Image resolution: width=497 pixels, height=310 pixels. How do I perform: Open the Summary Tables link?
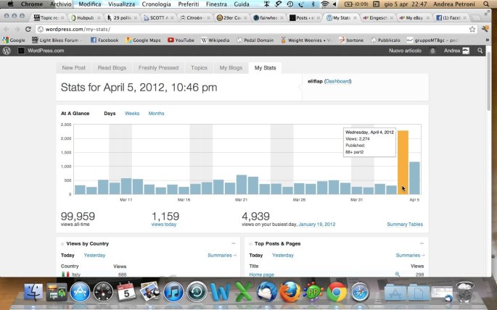pyautogui.click(x=405, y=225)
